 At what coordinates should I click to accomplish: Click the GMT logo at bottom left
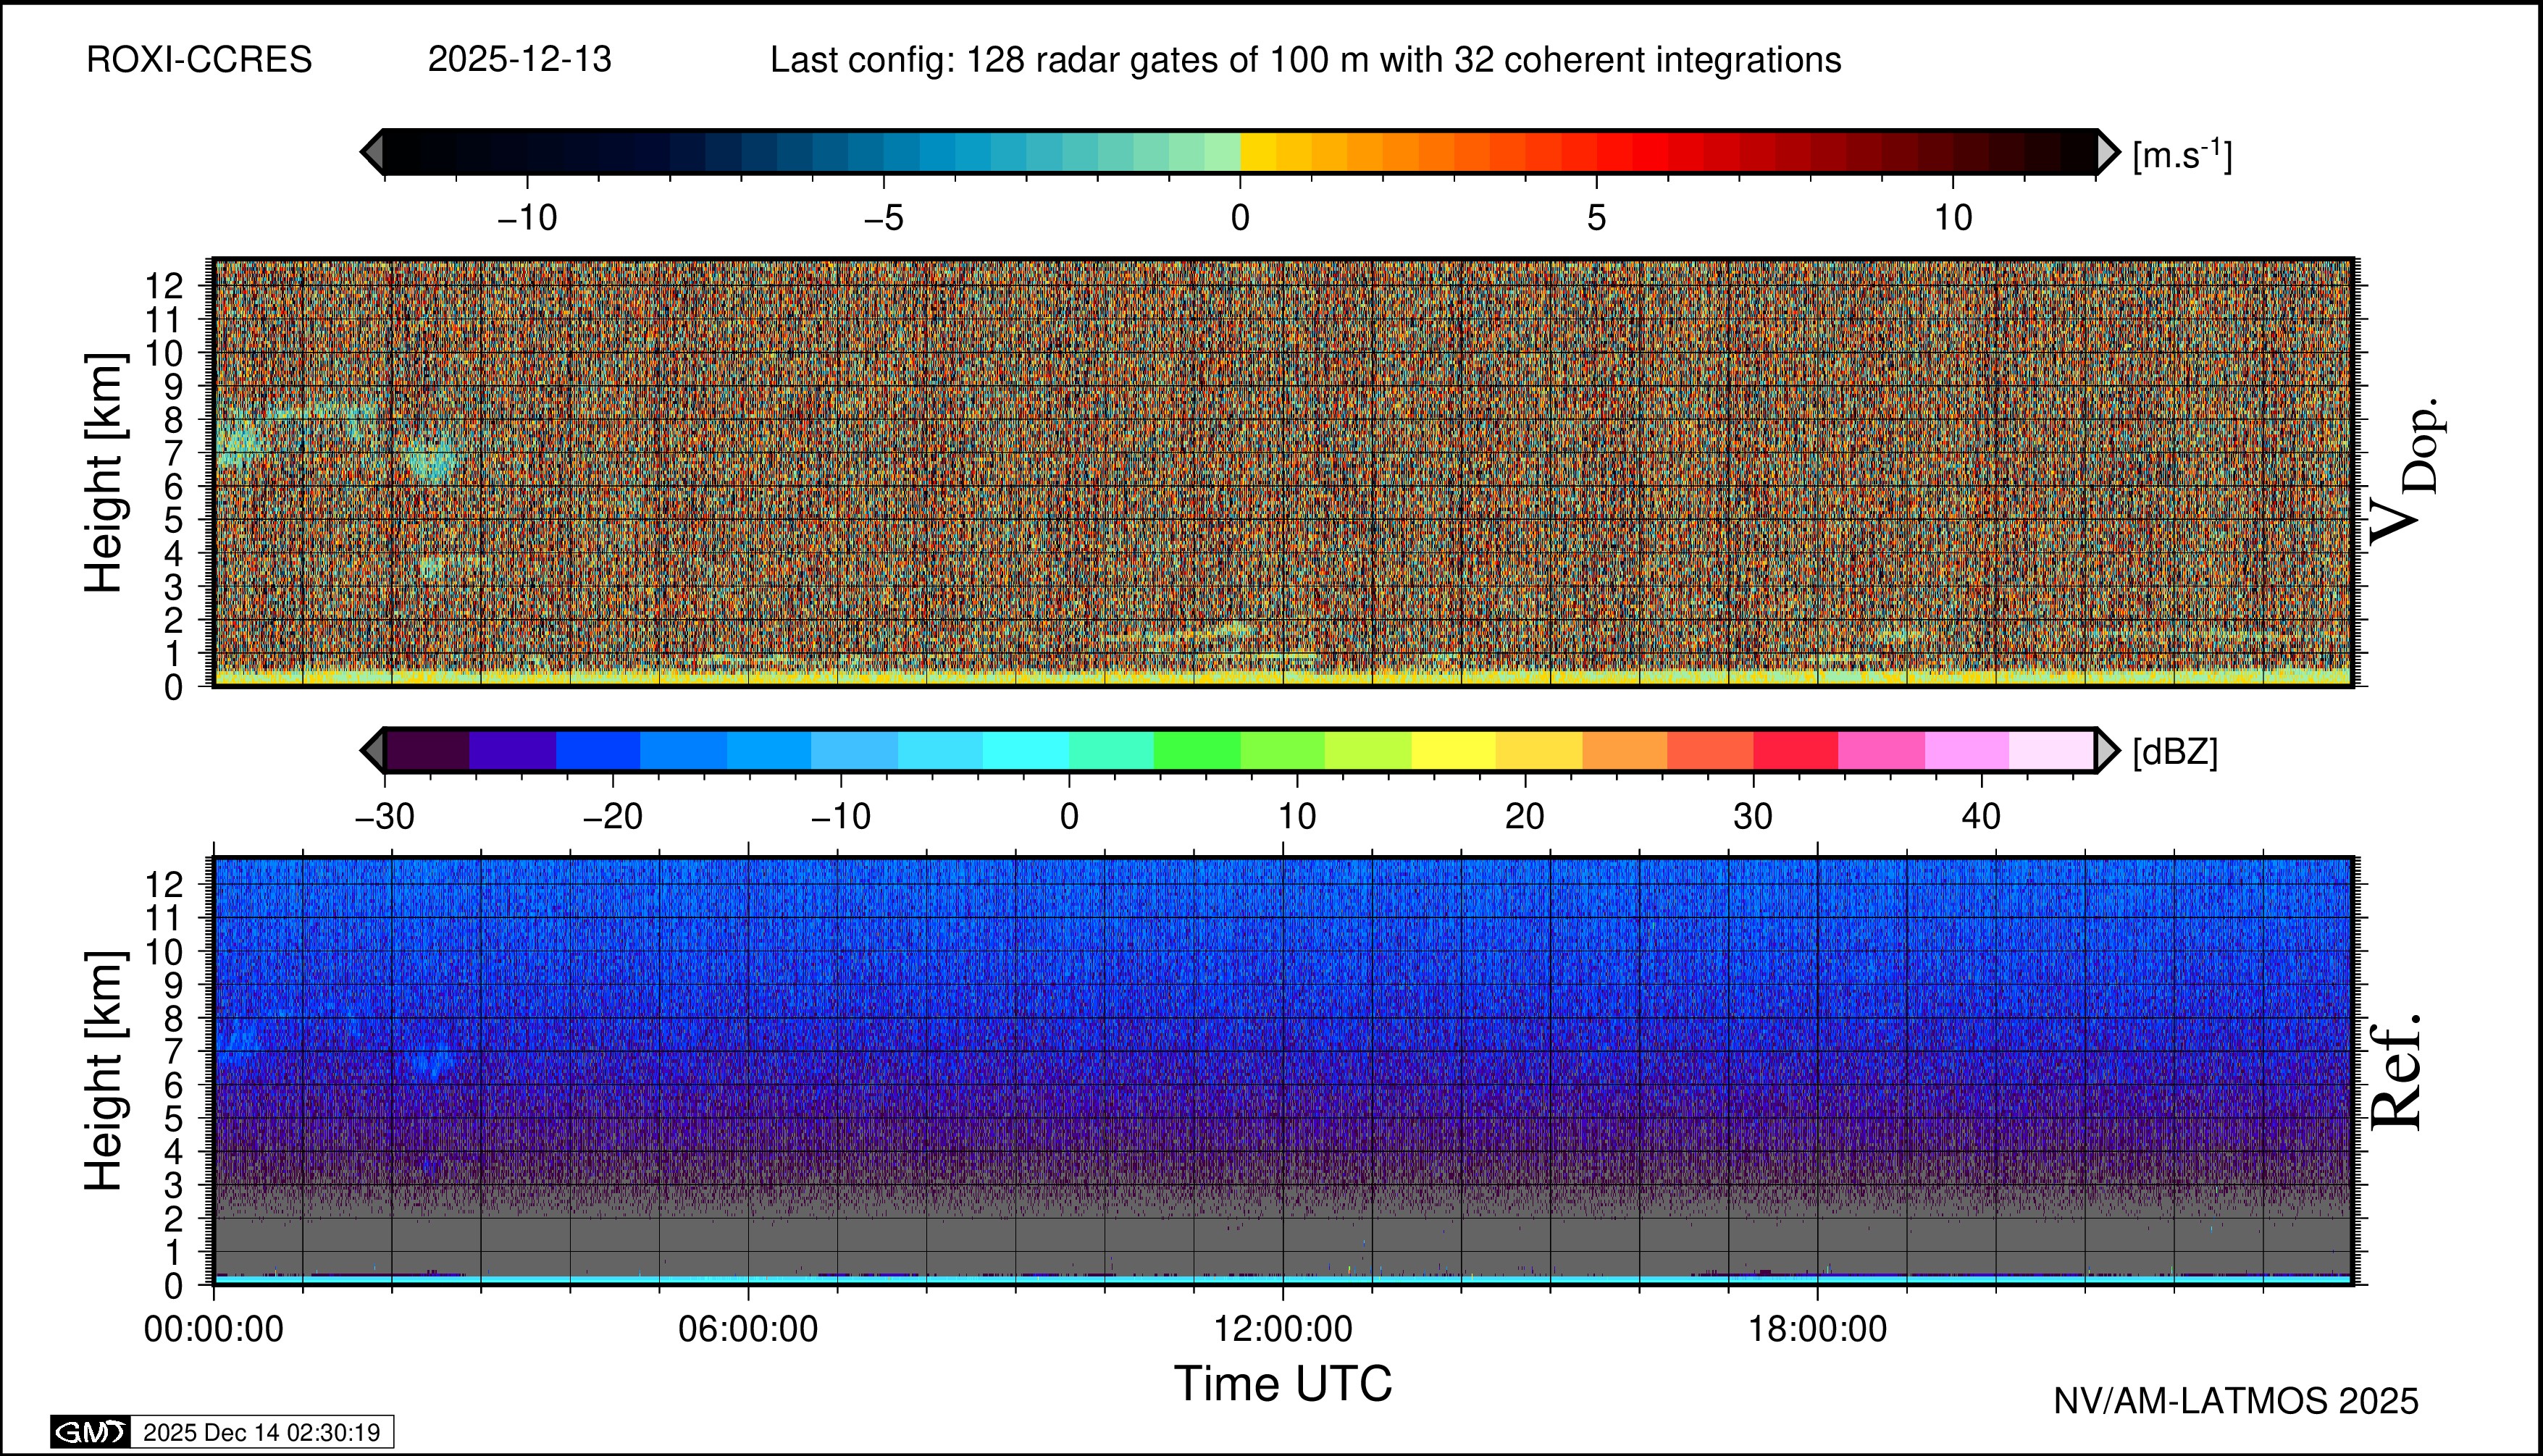pyautogui.click(x=90, y=1432)
